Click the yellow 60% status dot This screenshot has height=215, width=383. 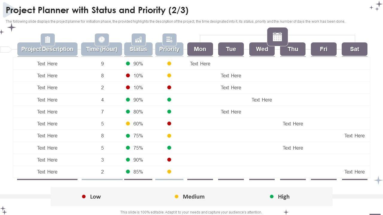[128, 124]
